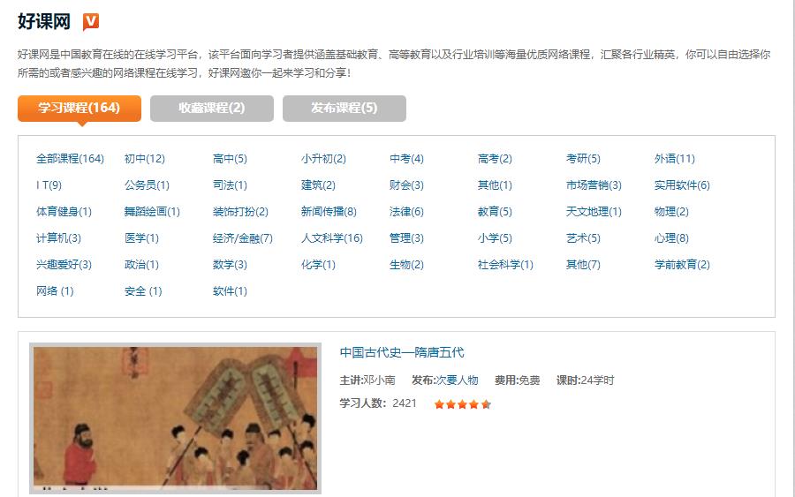Filter courses by 初中(12)
795x497 pixels.
pos(145,159)
